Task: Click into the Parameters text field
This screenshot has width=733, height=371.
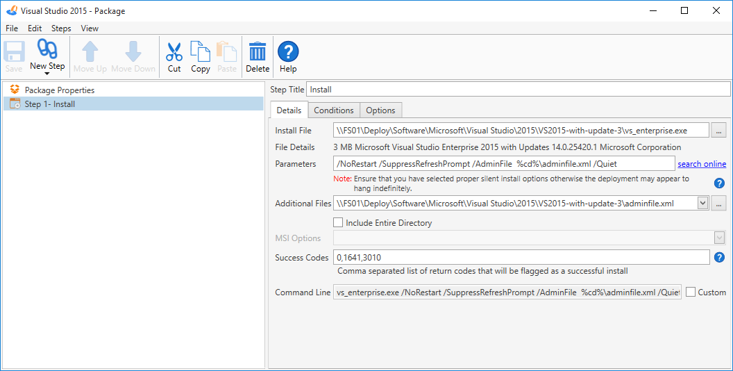Action: (x=503, y=164)
